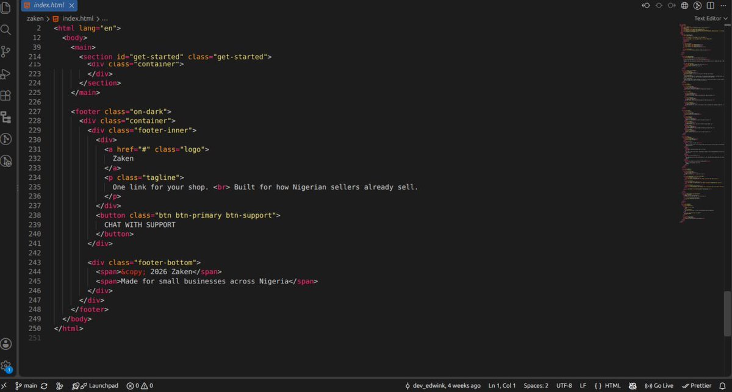Open the Explorer view in activity bar

(7, 9)
